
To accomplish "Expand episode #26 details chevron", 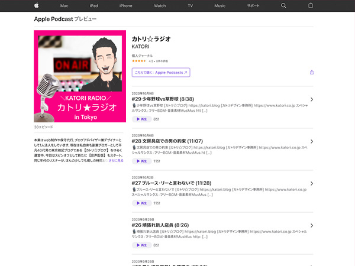I will click(x=311, y=226).
